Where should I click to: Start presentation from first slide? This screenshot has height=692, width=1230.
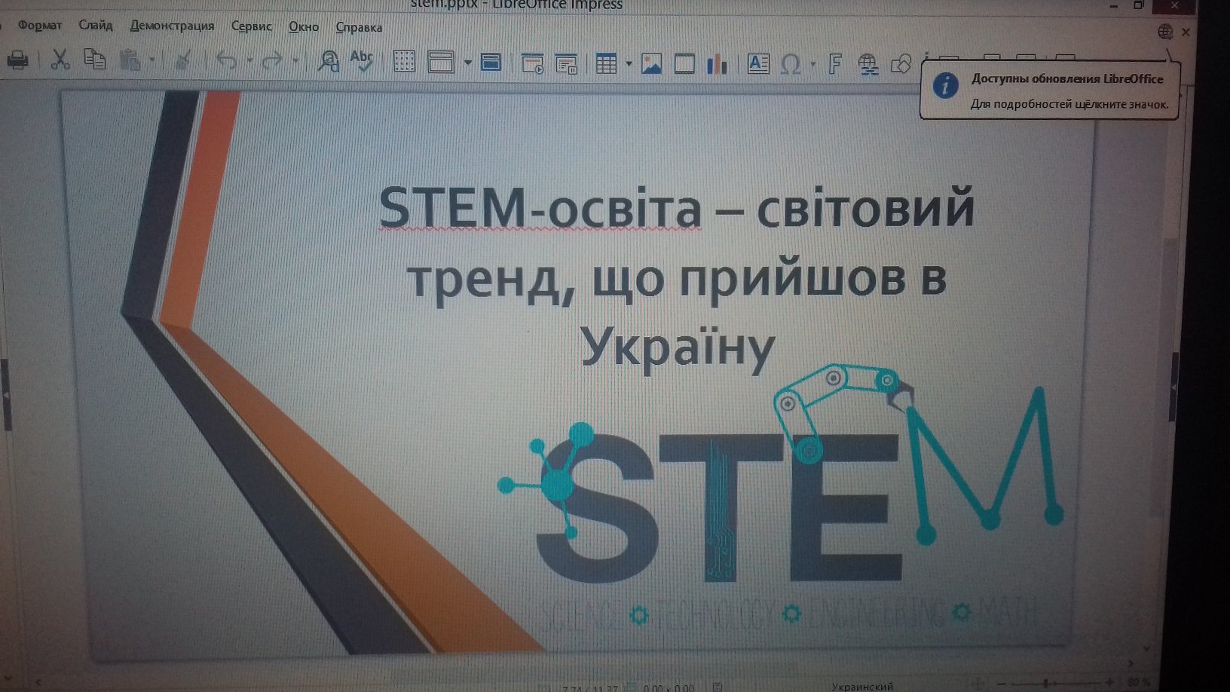pyautogui.click(x=533, y=63)
